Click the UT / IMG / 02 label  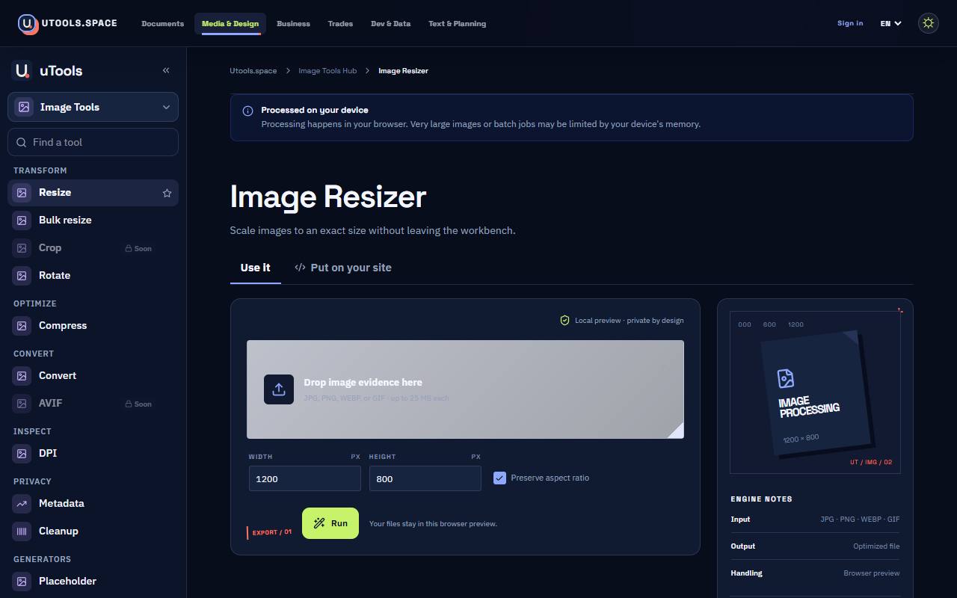pyautogui.click(x=871, y=462)
